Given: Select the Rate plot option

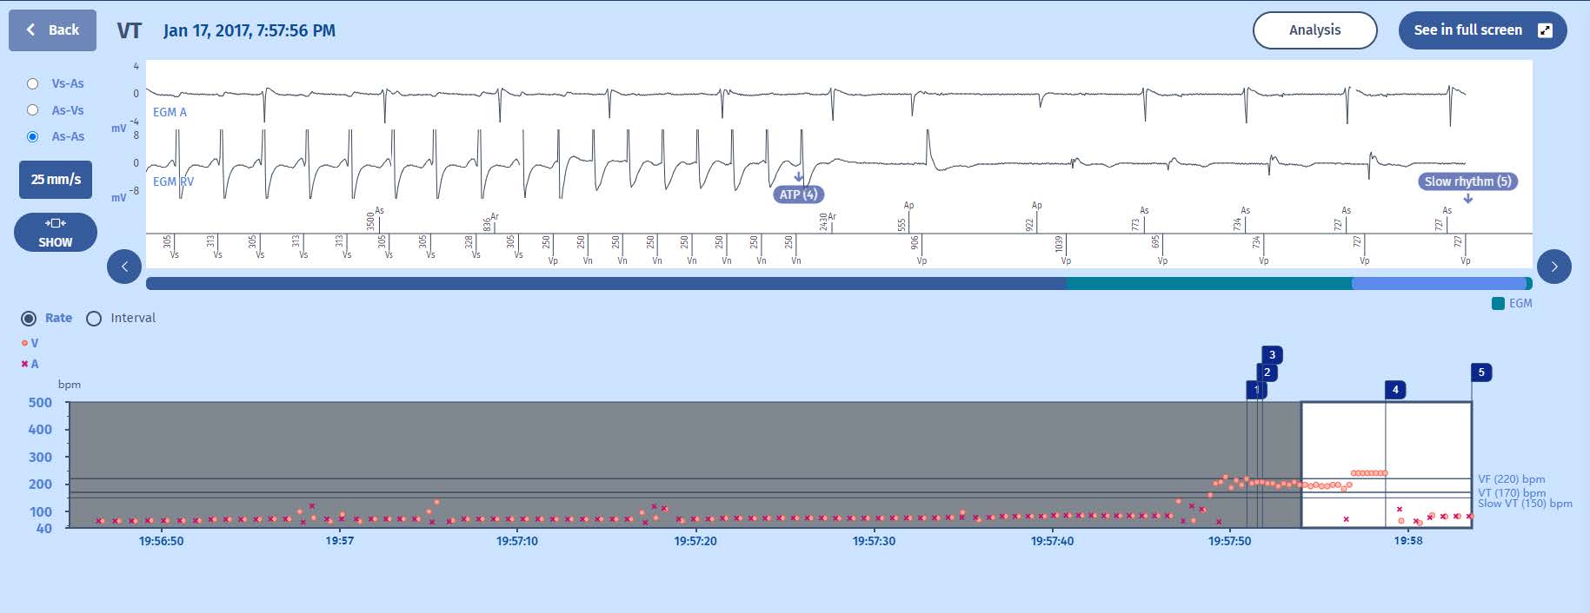Looking at the screenshot, I should point(29,319).
